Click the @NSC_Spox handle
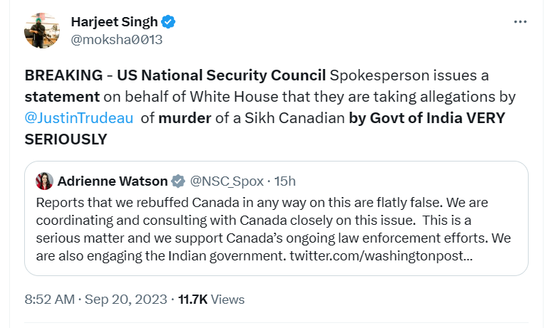This screenshot has height=328, width=545. point(227,181)
